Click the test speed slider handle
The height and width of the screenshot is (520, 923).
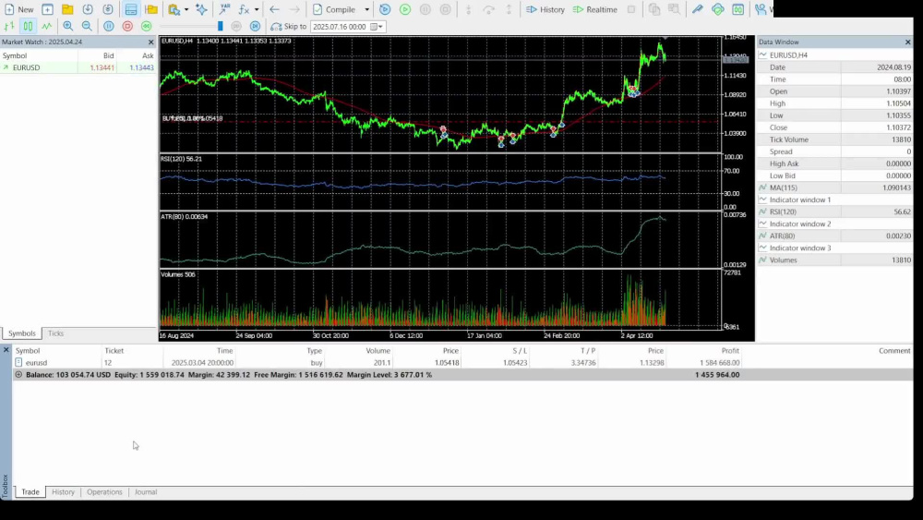click(x=221, y=26)
